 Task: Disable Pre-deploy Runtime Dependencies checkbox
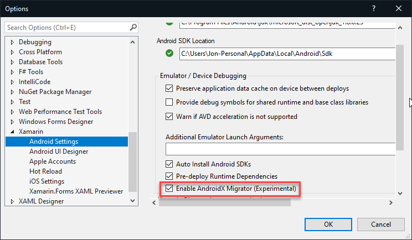click(x=169, y=176)
